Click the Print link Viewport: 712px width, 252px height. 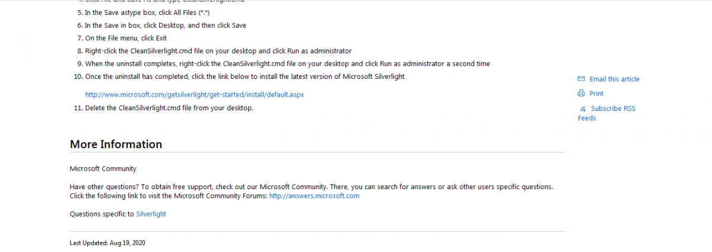(596, 94)
